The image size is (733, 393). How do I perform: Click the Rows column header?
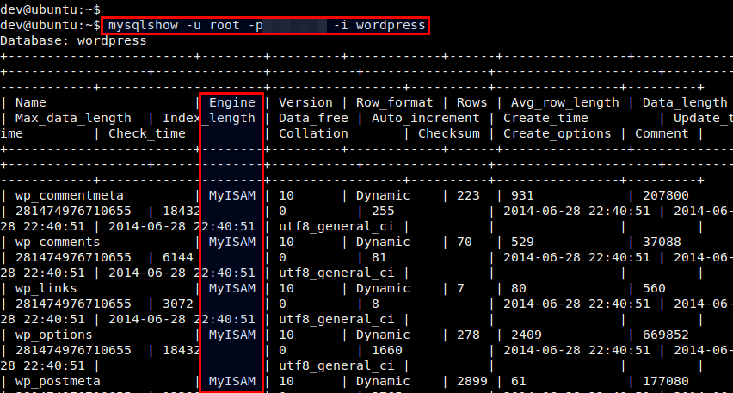[x=471, y=102]
